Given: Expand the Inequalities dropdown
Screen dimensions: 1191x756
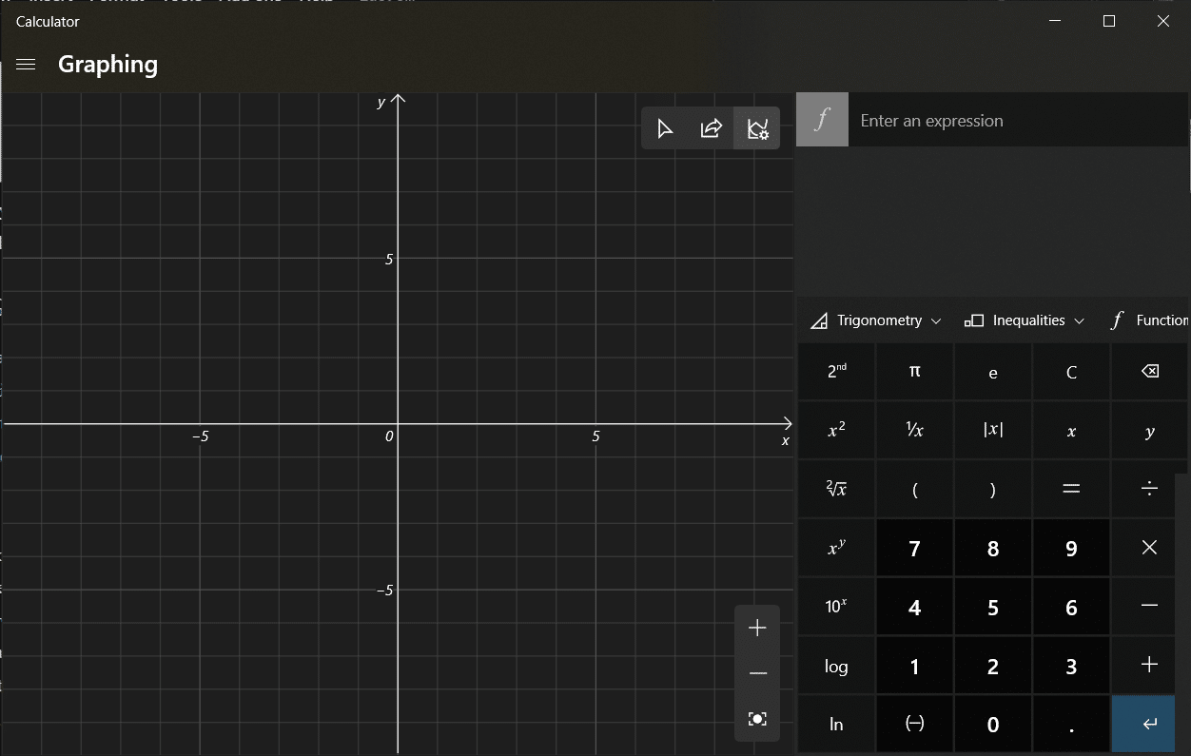Looking at the screenshot, I should point(1025,320).
